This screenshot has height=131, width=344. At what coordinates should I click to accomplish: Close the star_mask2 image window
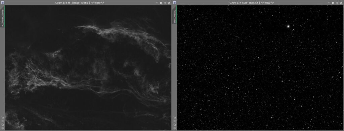pos(341,3)
